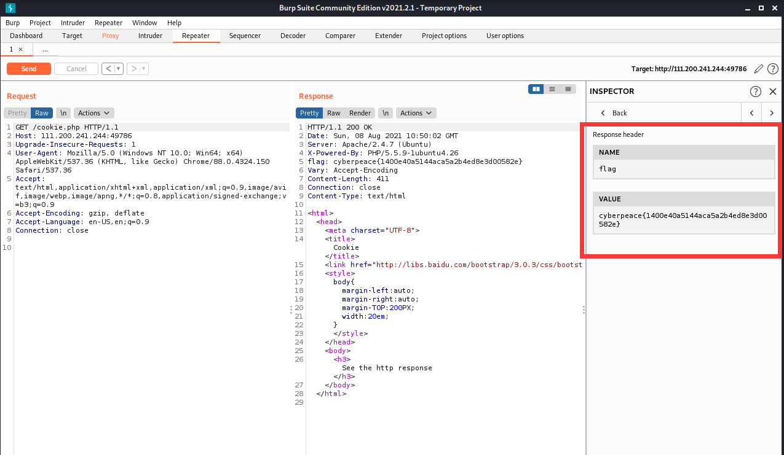
Task: Open the Project menu
Action: coord(40,23)
